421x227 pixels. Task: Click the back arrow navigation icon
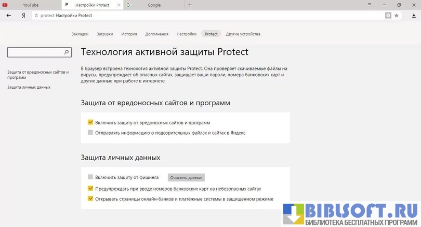(x=8, y=16)
